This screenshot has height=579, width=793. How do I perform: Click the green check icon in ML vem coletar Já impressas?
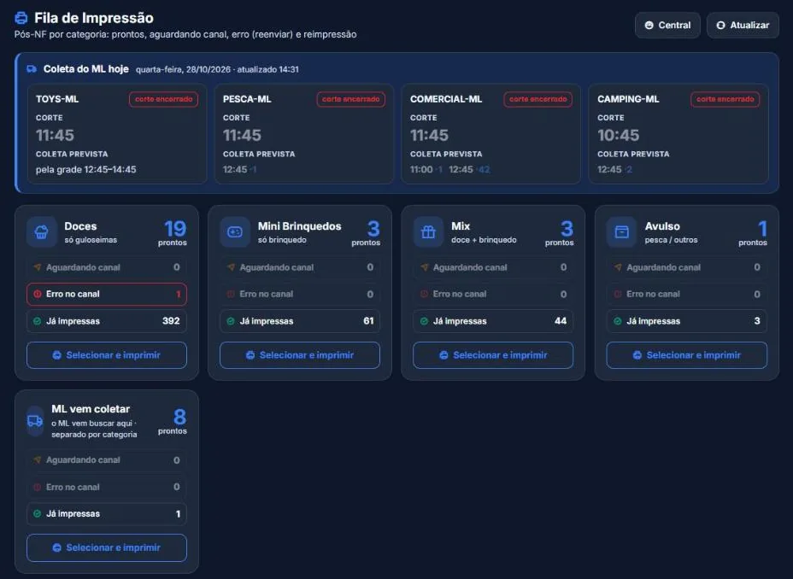(38, 514)
